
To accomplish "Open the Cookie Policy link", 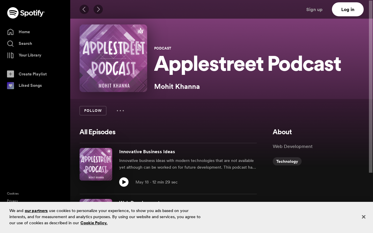I will coord(94,223).
